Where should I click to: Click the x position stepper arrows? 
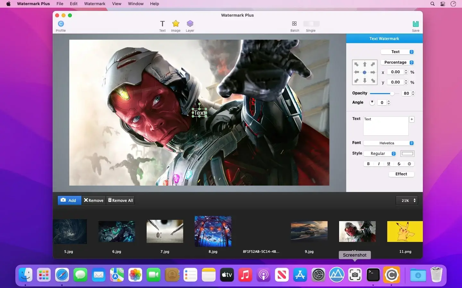(406, 72)
